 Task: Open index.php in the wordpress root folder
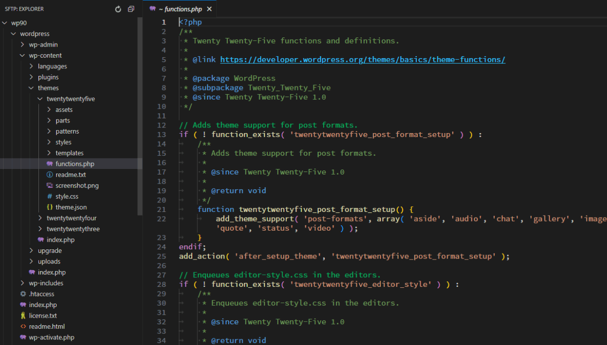pyautogui.click(x=43, y=305)
